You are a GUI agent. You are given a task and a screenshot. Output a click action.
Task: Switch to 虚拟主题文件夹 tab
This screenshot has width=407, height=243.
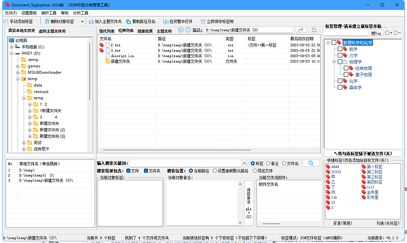coord(52,31)
